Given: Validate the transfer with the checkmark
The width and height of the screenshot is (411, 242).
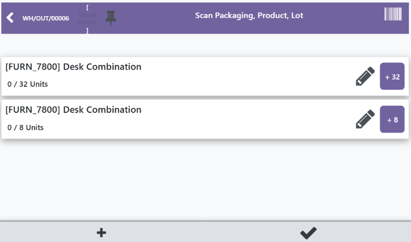Looking at the screenshot, I should pos(308,232).
